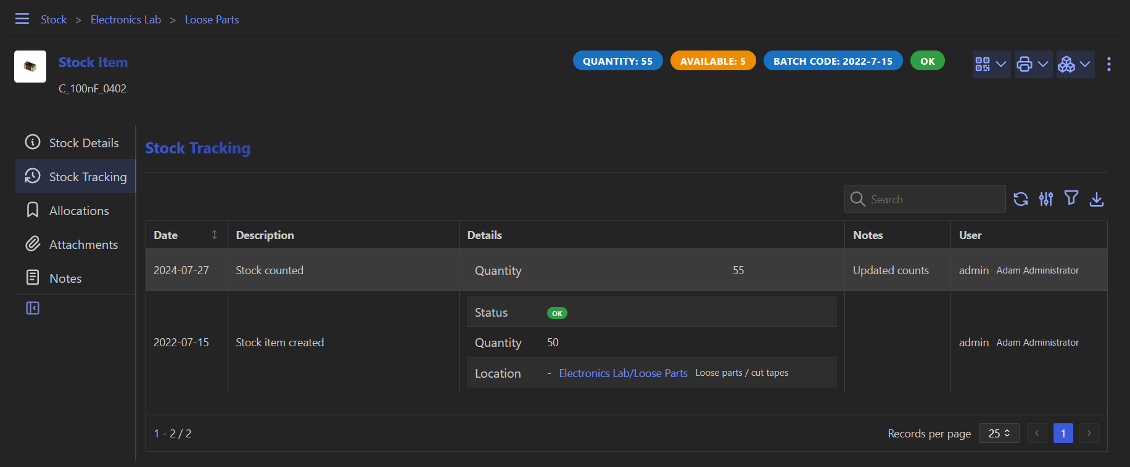Open the hamburger navigation menu
This screenshot has height=467, width=1130.
coord(22,18)
